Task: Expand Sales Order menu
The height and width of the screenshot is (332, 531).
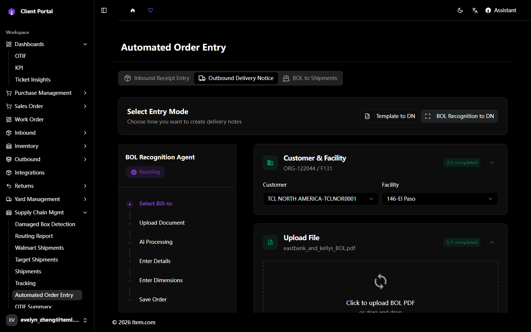Action: tap(47, 106)
